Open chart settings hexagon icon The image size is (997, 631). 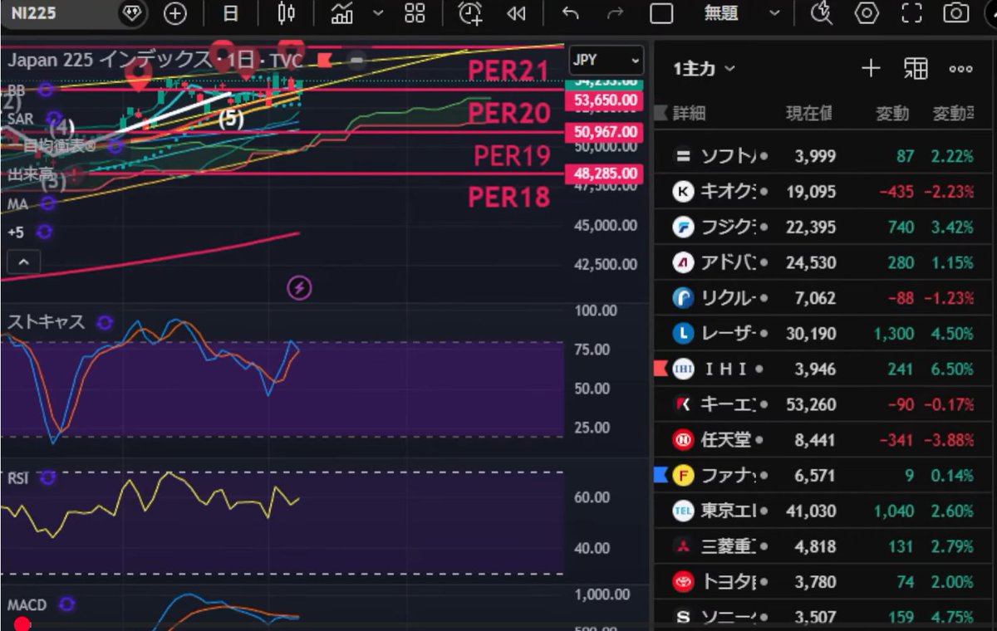click(867, 13)
